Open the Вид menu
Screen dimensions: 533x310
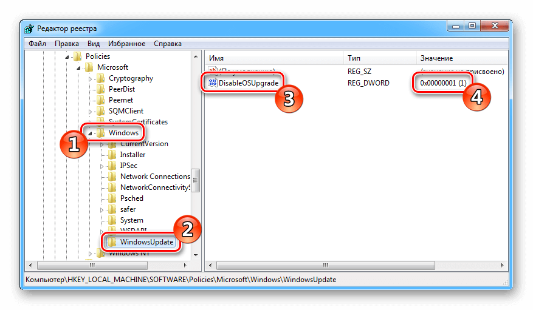tap(94, 44)
